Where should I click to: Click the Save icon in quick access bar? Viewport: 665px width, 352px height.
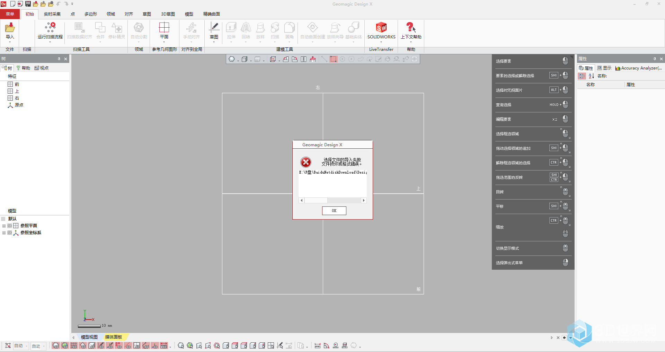pos(28,4)
